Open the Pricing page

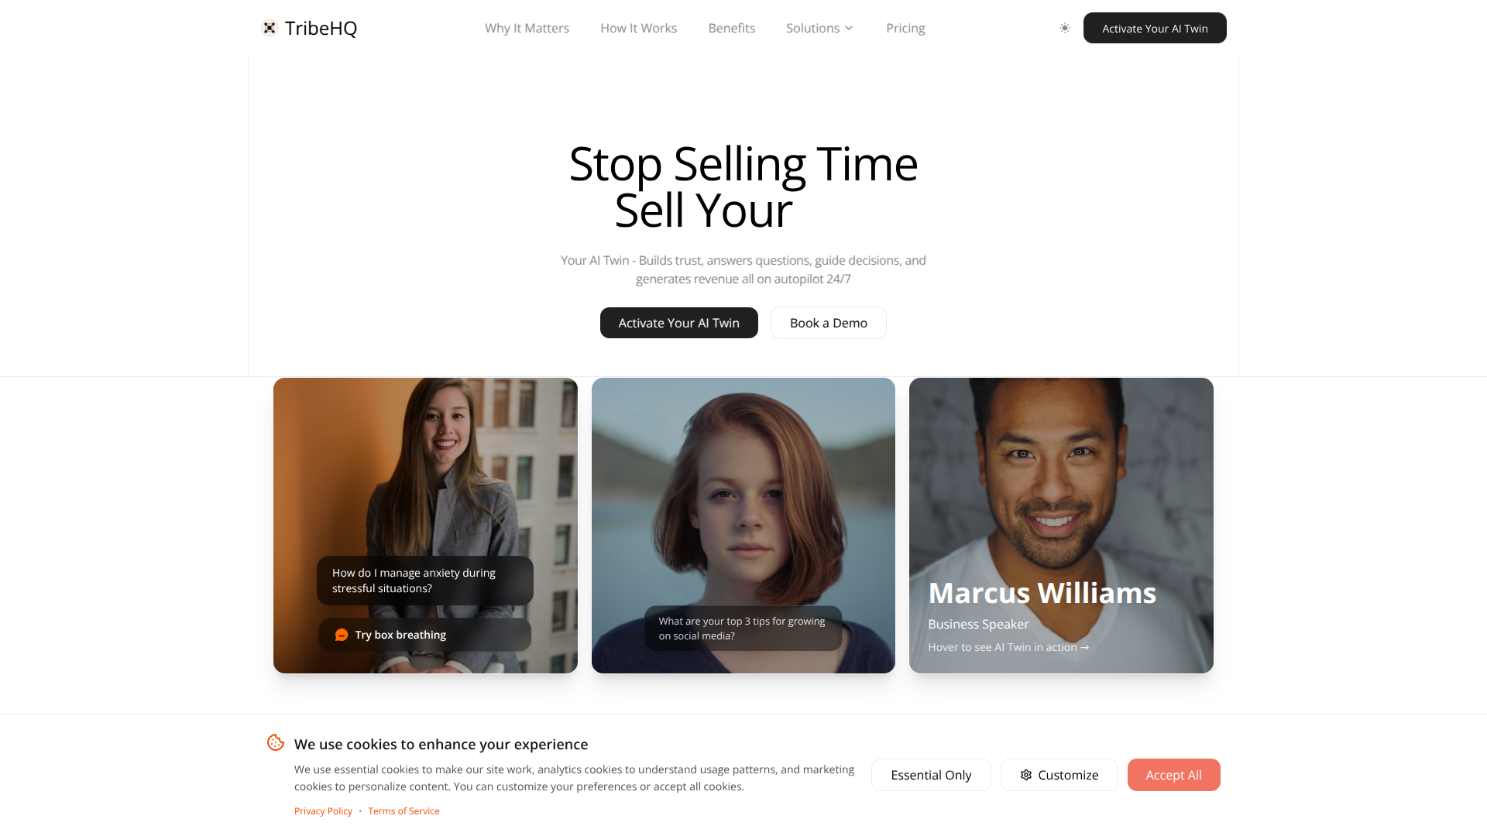pyautogui.click(x=905, y=28)
